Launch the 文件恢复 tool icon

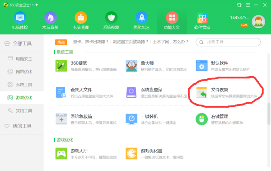201,92
